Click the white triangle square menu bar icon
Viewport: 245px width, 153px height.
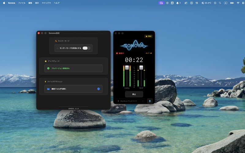[x=172, y=3]
